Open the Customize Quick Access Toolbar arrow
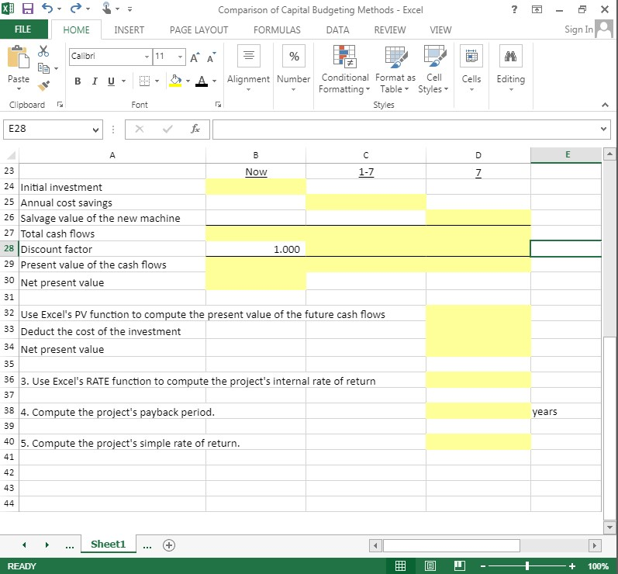Image resolution: width=618 pixels, height=574 pixels. pos(129,9)
